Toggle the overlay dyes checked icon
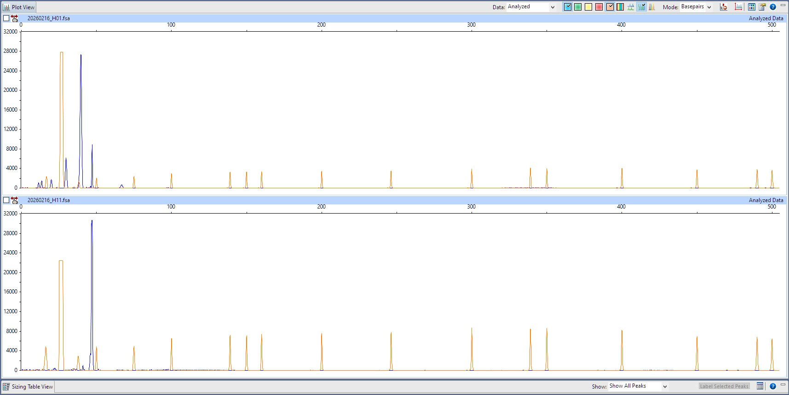 (x=641, y=7)
